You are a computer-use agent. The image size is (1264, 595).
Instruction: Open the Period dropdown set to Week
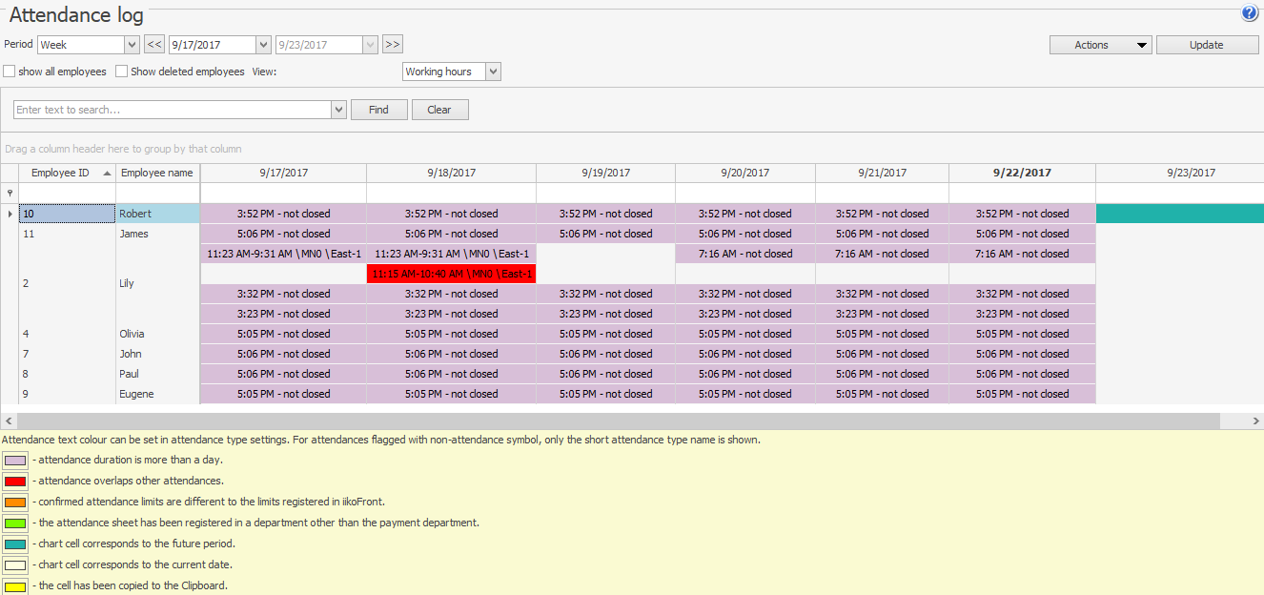pos(132,45)
